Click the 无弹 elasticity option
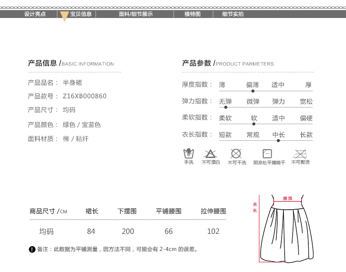Viewport: 346px width, 272px height. point(225,101)
